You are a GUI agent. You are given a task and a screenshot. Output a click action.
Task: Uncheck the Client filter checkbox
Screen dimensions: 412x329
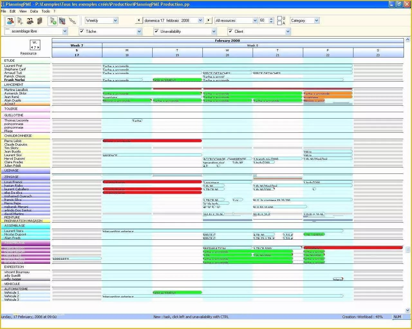pyautogui.click(x=231, y=31)
